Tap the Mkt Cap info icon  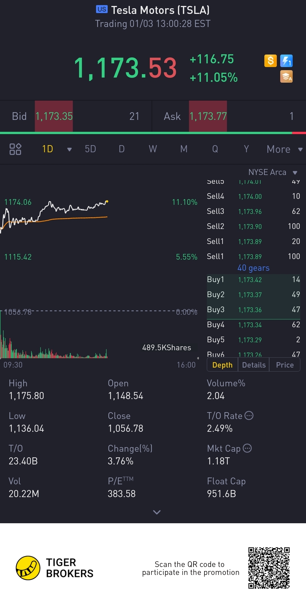(247, 448)
